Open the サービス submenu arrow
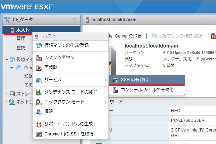The width and height of the screenshot is (216, 144). (x=106, y=80)
